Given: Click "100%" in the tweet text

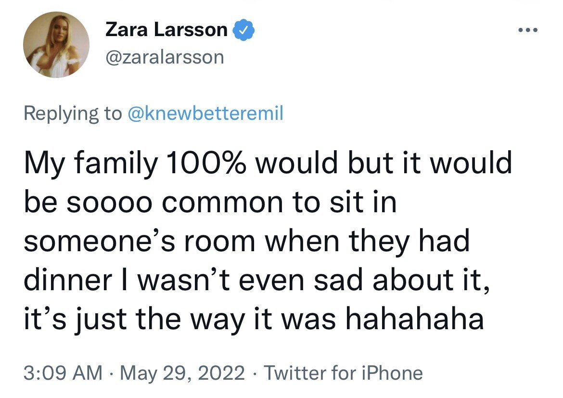Looking at the screenshot, I should pos(206,163).
